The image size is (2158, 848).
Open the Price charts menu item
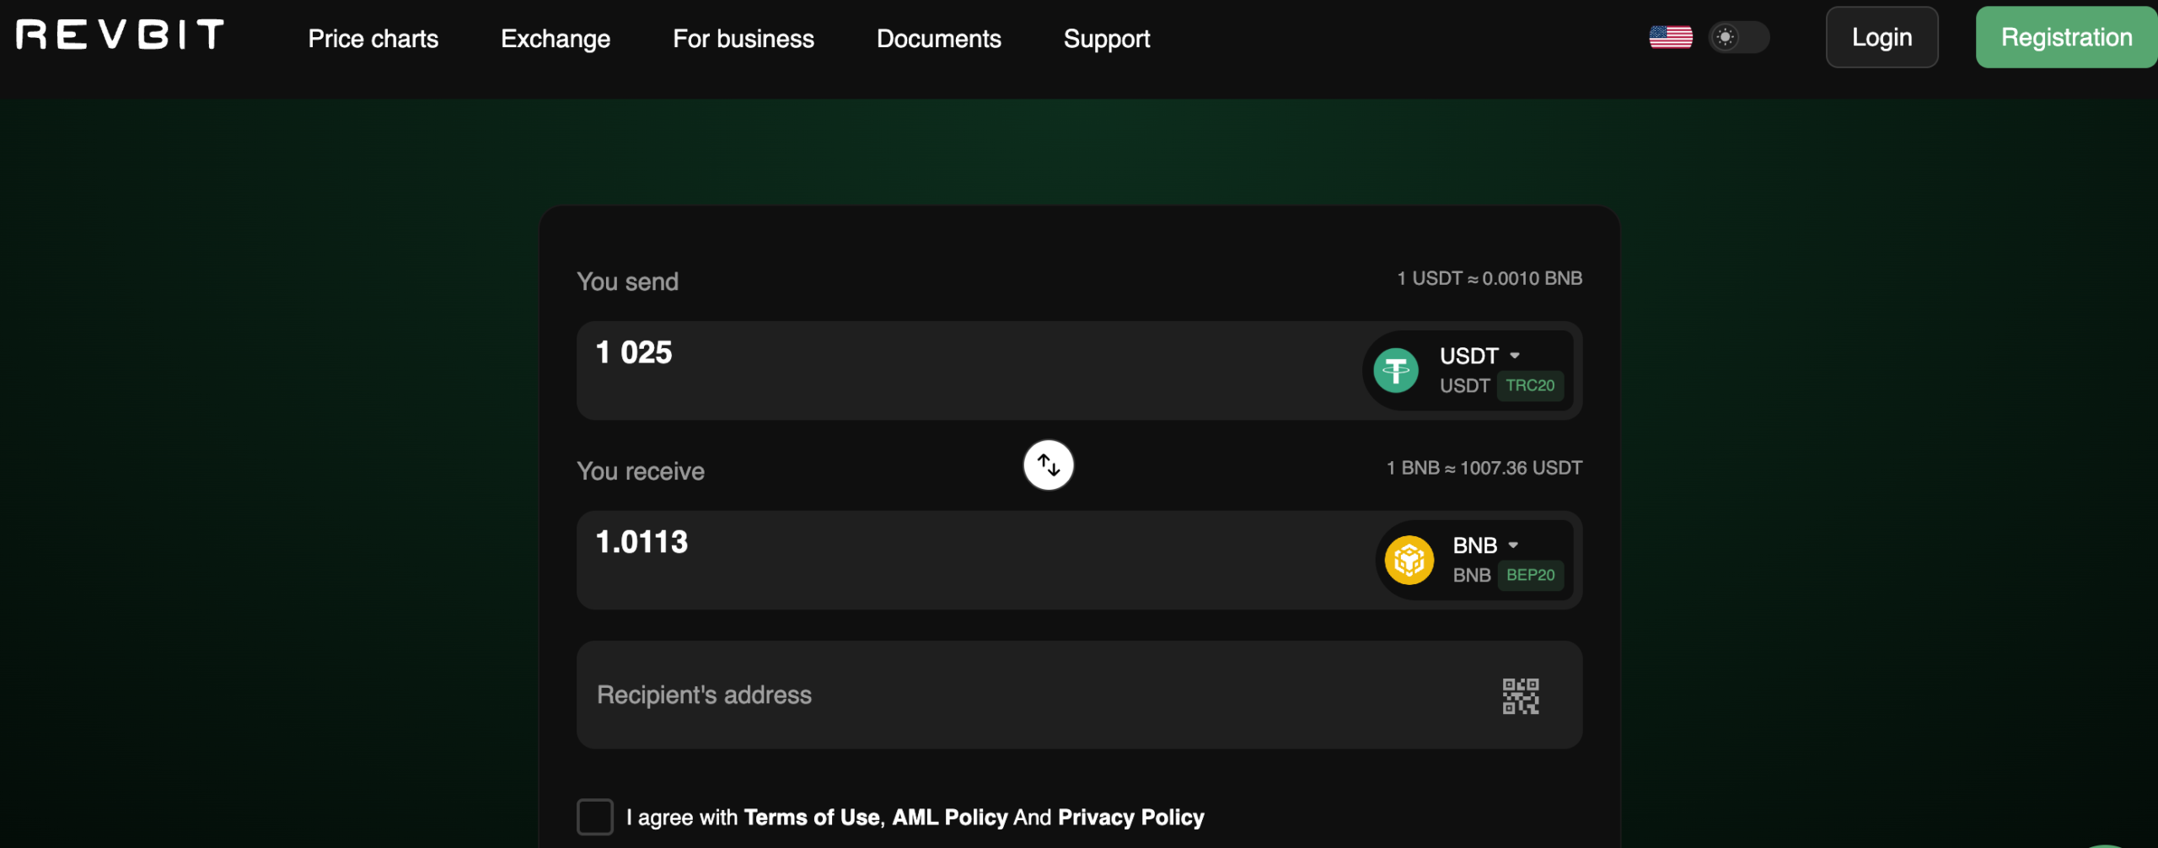tap(373, 39)
